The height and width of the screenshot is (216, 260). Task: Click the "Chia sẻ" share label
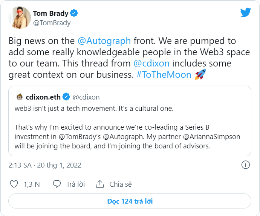(x=121, y=184)
